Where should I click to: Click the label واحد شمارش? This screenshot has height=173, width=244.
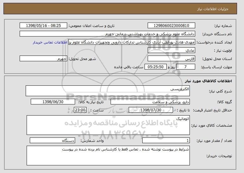[x=92, y=141]
